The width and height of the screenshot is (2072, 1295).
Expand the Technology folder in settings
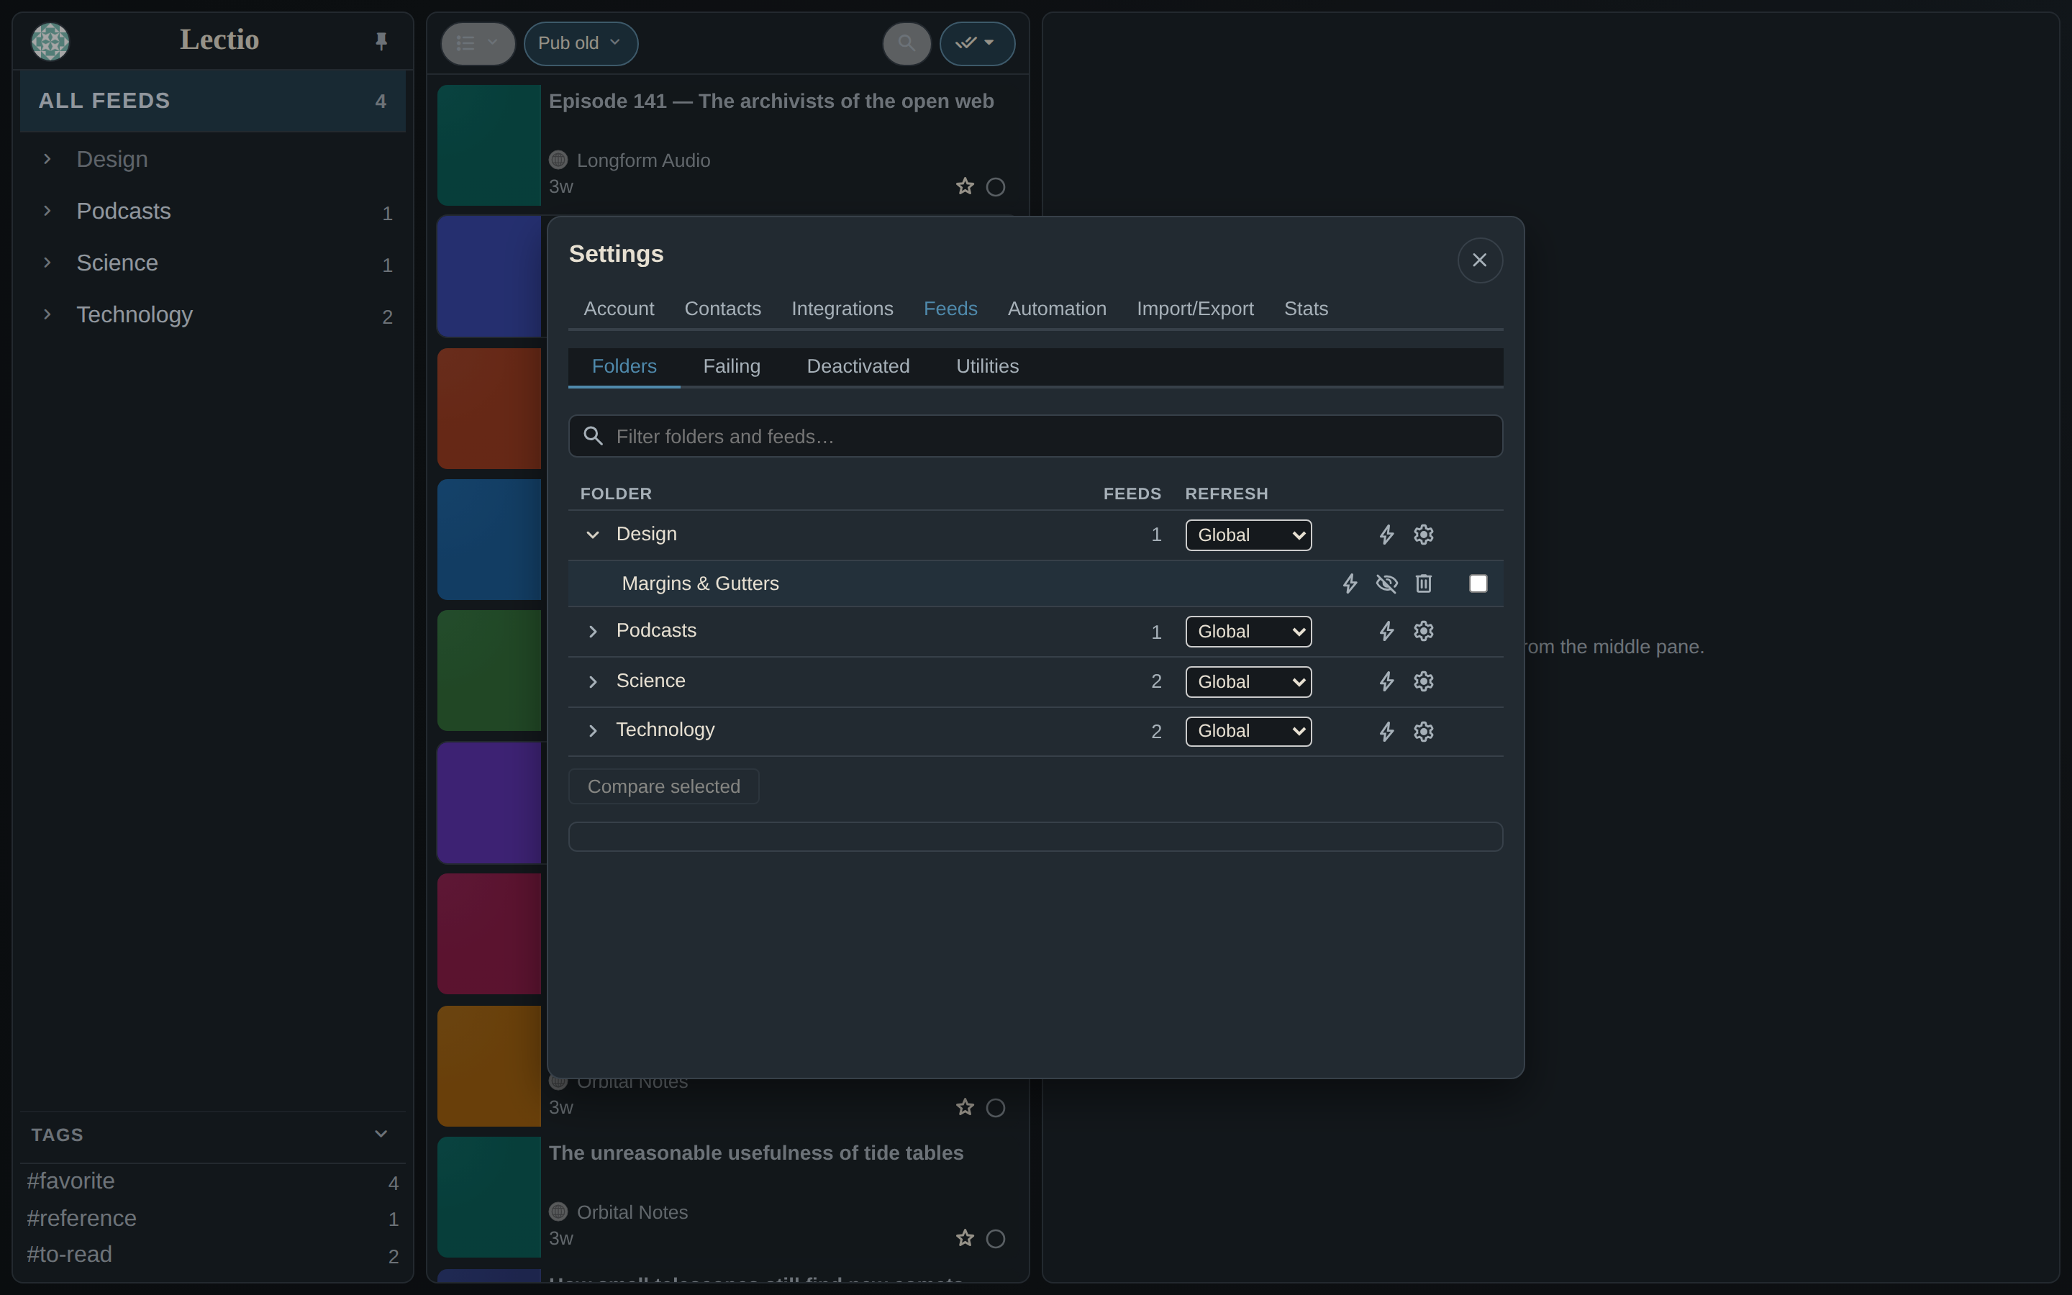pyautogui.click(x=593, y=730)
